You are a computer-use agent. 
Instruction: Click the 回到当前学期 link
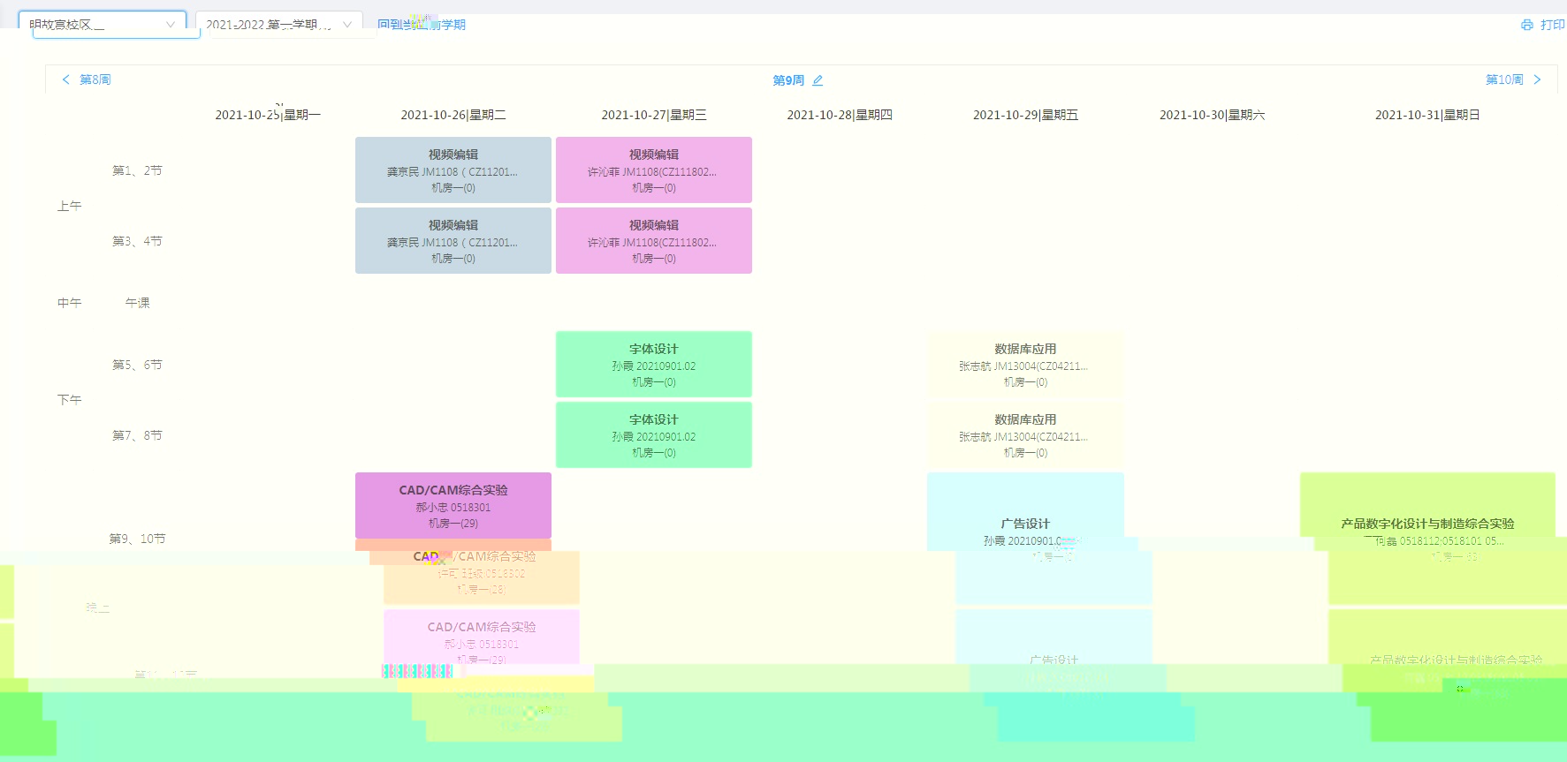(422, 25)
